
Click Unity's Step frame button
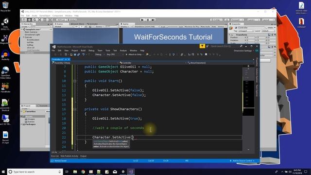click(153, 20)
